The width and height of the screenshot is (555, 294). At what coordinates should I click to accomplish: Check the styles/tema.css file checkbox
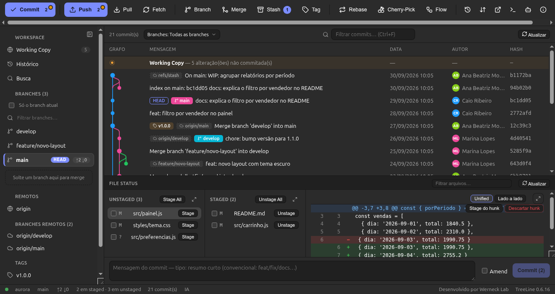113,225
